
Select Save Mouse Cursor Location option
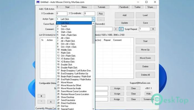coord(74,91)
